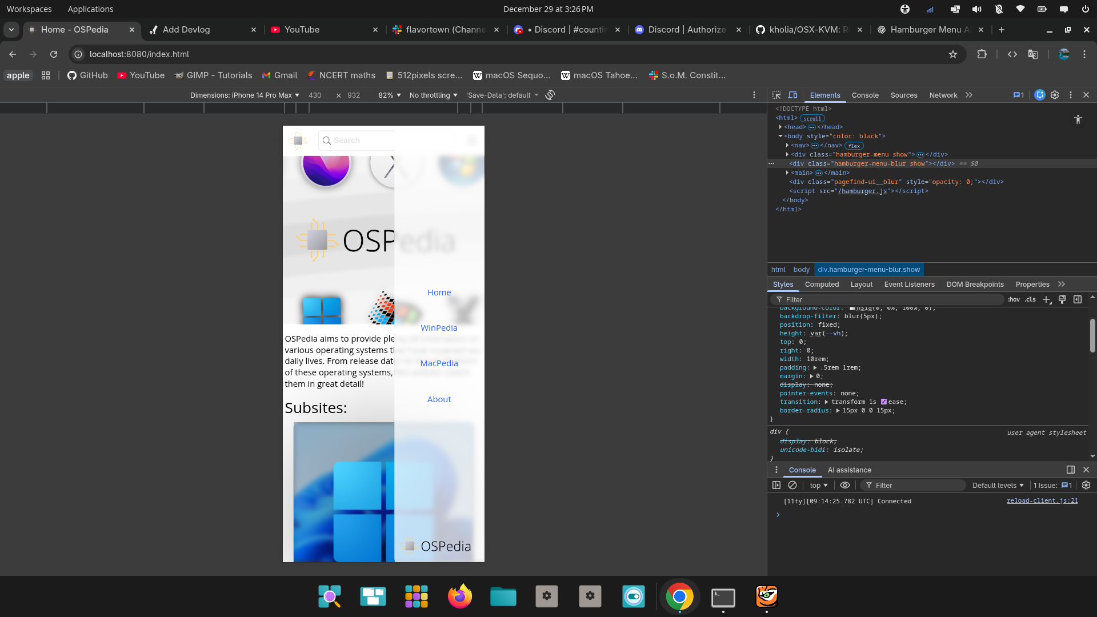
Task: Switch to the Network tab in DevTools
Action: click(x=943, y=95)
